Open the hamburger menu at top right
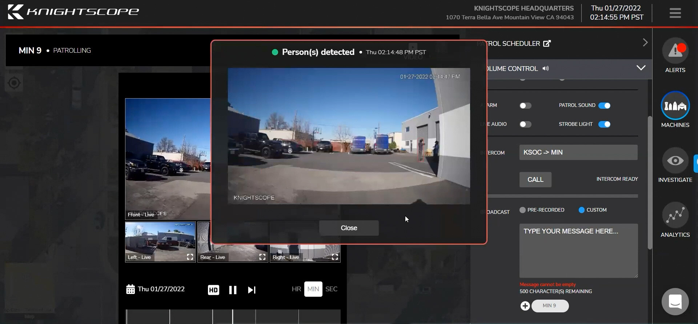The height and width of the screenshot is (324, 698). pos(675,13)
